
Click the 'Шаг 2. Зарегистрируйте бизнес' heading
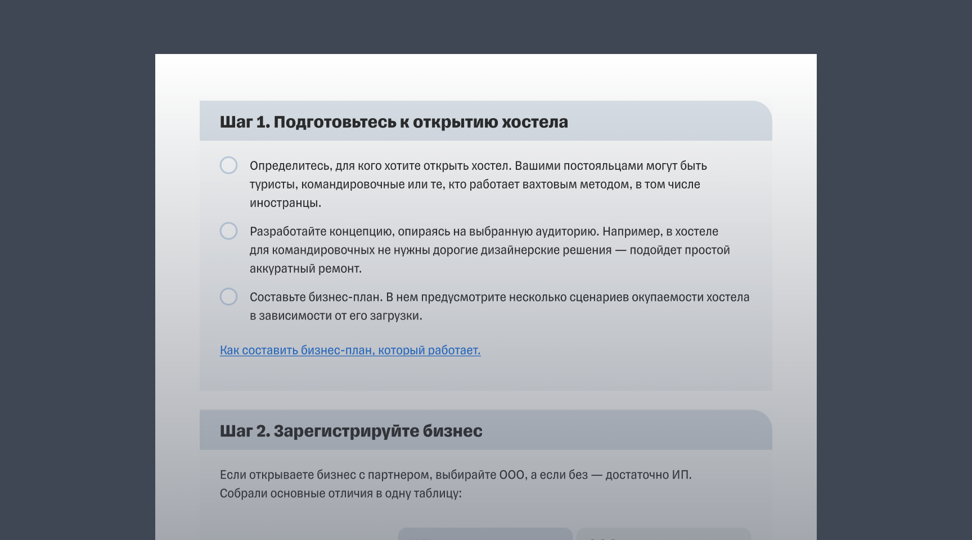[351, 431]
